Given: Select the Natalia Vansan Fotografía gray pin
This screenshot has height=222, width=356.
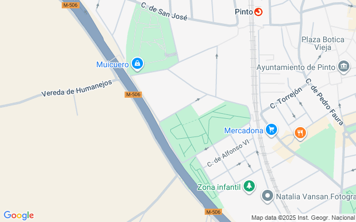Looking at the screenshot, I should (x=268, y=196).
